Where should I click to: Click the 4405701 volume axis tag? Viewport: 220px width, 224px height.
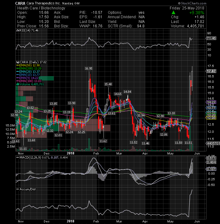click(x=213, y=143)
